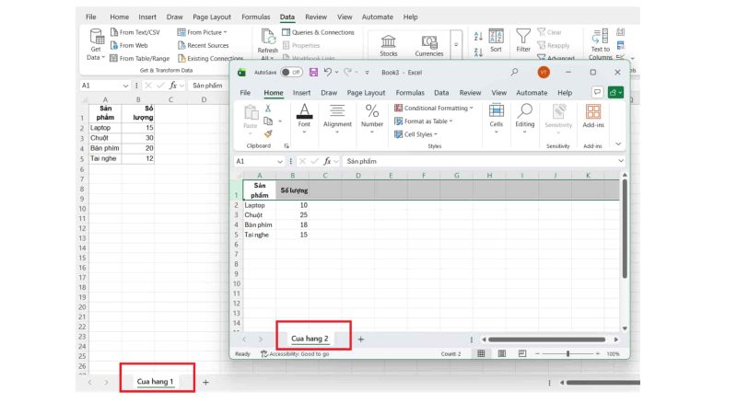Switch to Page Break Preview in status bar
The height and width of the screenshot is (414, 737).
pos(522,353)
